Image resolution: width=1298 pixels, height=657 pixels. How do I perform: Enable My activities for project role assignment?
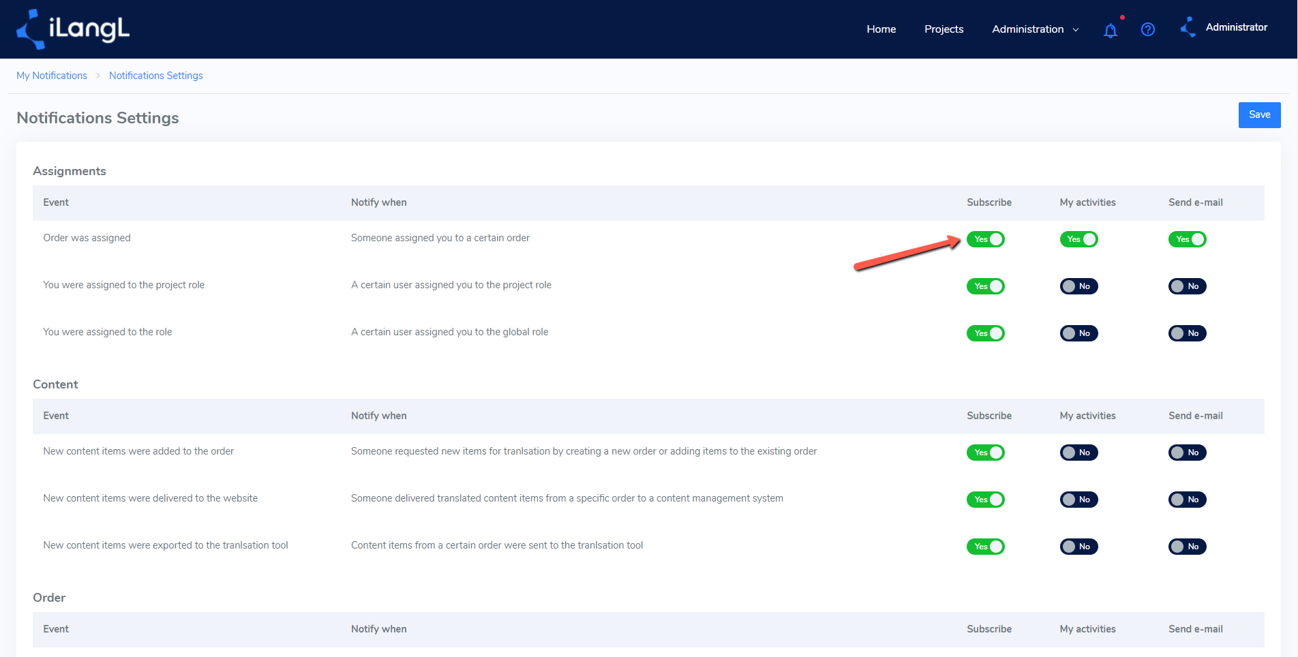point(1078,286)
